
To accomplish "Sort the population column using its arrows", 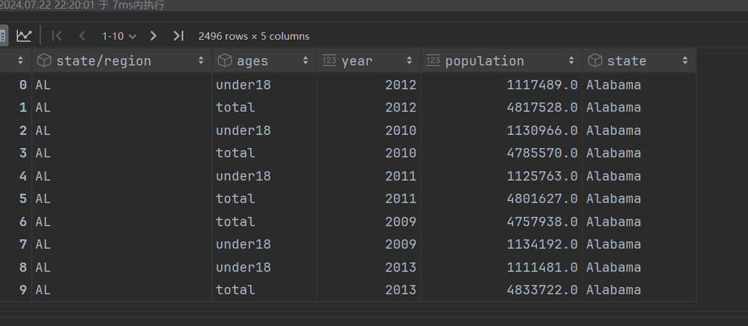I will (x=571, y=61).
